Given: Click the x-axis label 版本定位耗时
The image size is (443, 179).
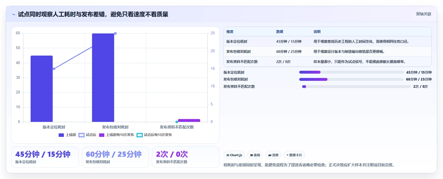Looking at the screenshot, I should coord(54,127).
